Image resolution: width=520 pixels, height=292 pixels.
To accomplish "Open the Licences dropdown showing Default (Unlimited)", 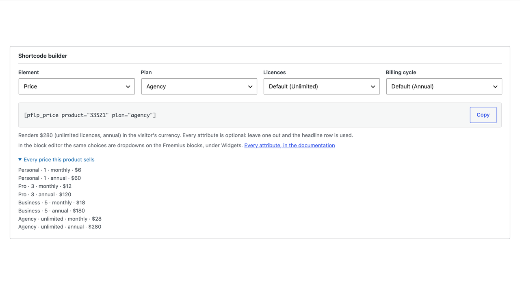I will [322, 86].
